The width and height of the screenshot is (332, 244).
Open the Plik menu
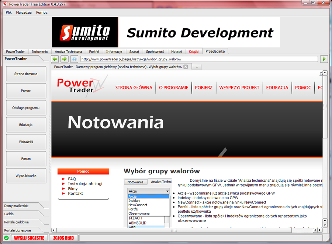[x=9, y=12]
